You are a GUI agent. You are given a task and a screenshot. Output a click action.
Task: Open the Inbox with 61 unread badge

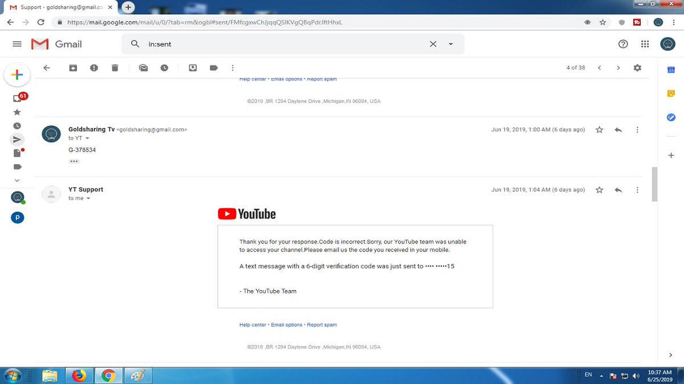tap(17, 98)
